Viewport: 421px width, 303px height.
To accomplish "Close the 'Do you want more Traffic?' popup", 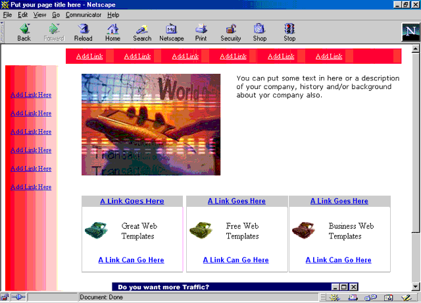I will [x=354, y=287].
